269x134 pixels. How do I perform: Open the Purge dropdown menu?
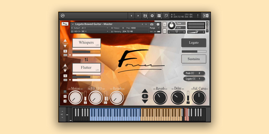153,28
